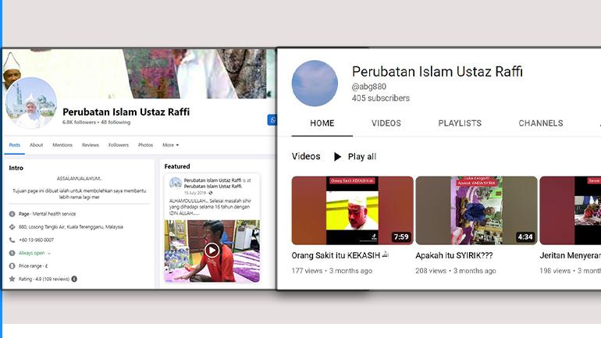Click the 405 subscribers text
Image resolution: width=601 pixels, height=338 pixels.
[381, 98]
